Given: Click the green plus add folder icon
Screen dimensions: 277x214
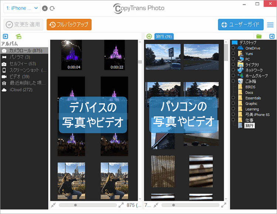Looking at the screenshot, I should [149, 37].
